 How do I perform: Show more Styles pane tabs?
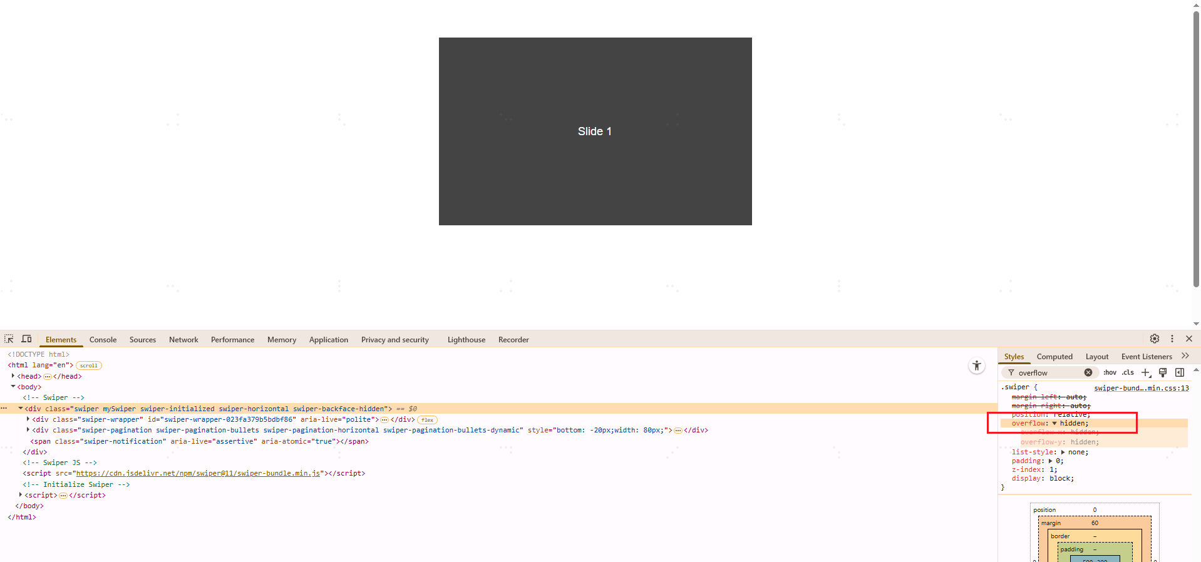tap(1185, 356)
